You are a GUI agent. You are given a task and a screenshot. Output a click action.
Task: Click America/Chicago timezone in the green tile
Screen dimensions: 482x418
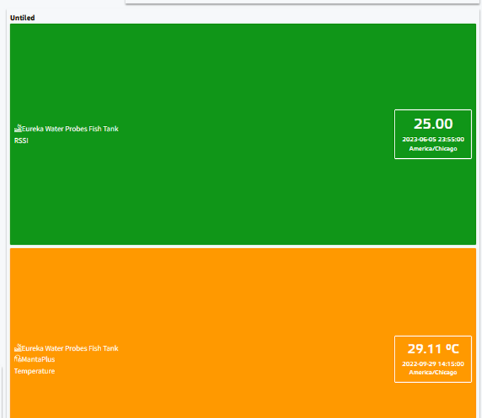433,148
